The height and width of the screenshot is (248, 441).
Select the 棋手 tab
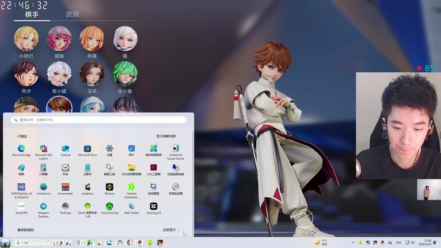click(32, 14)
